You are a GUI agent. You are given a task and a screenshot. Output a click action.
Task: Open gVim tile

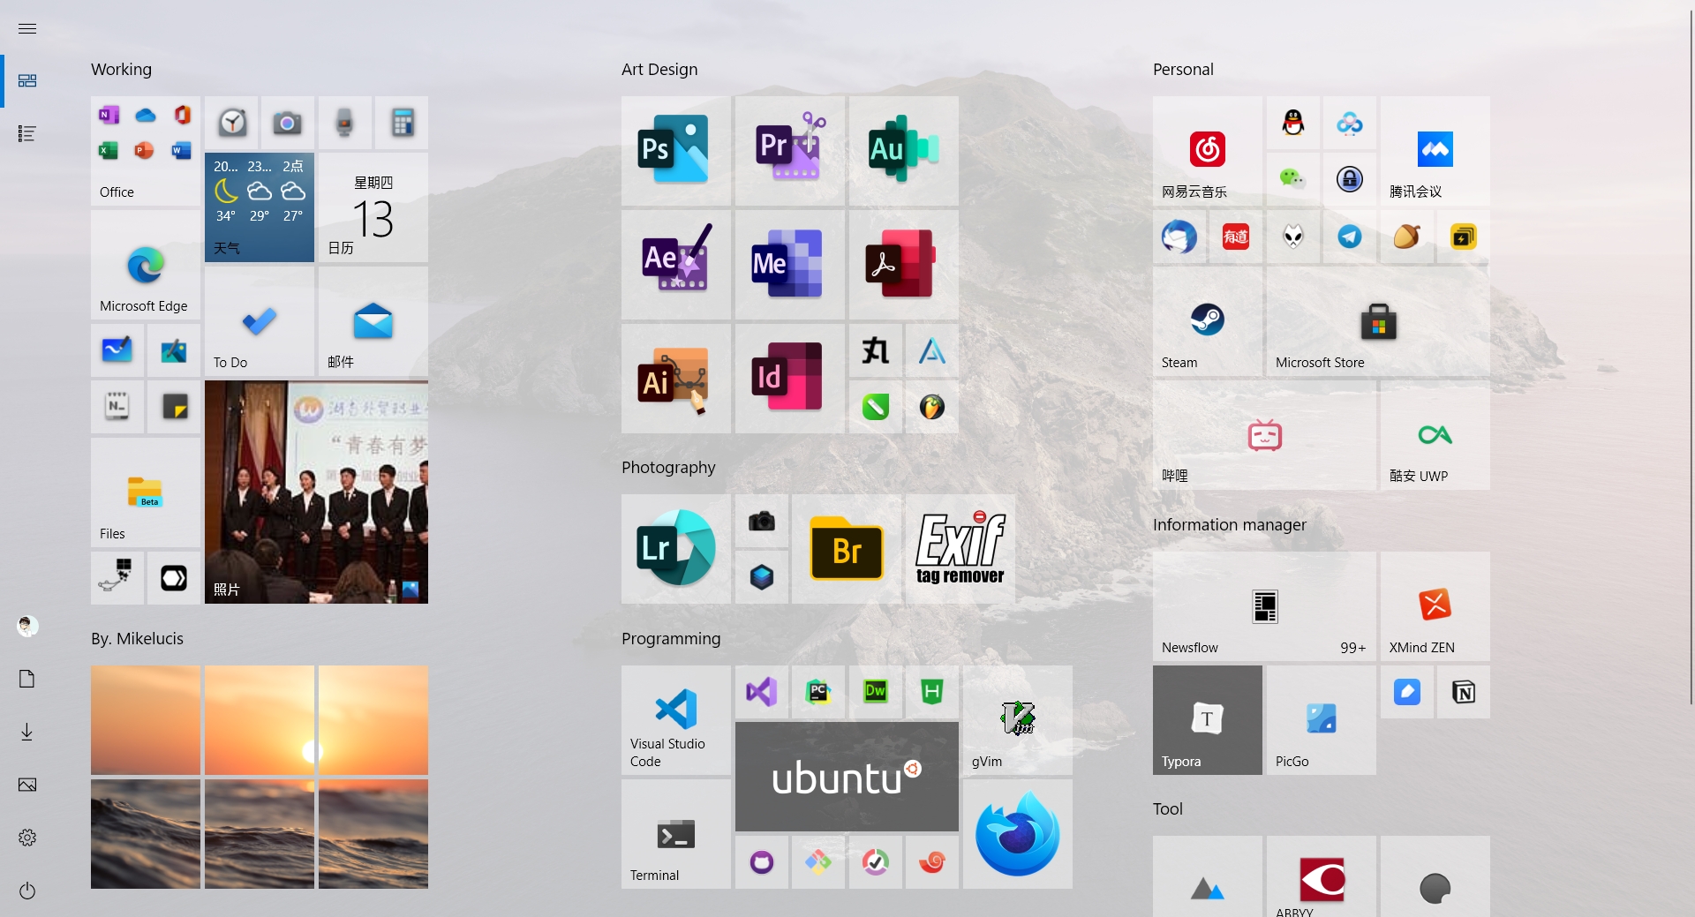(x=1017, y=720)
